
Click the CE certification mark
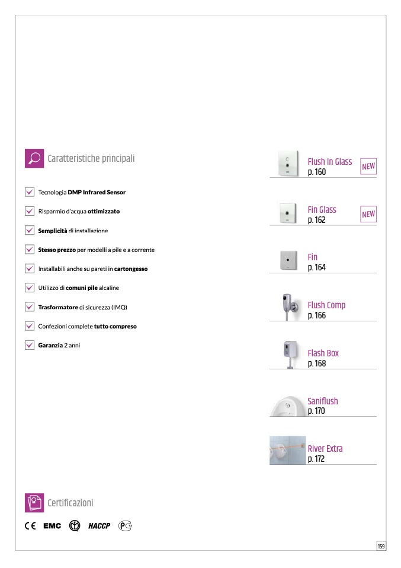tap(30, 526)
